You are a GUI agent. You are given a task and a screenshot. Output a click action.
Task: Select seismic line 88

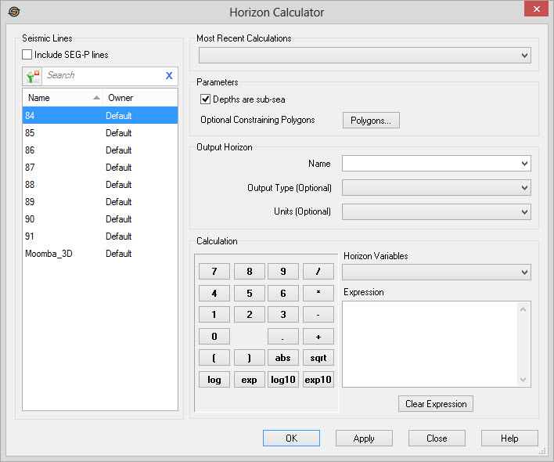[100, 184]
